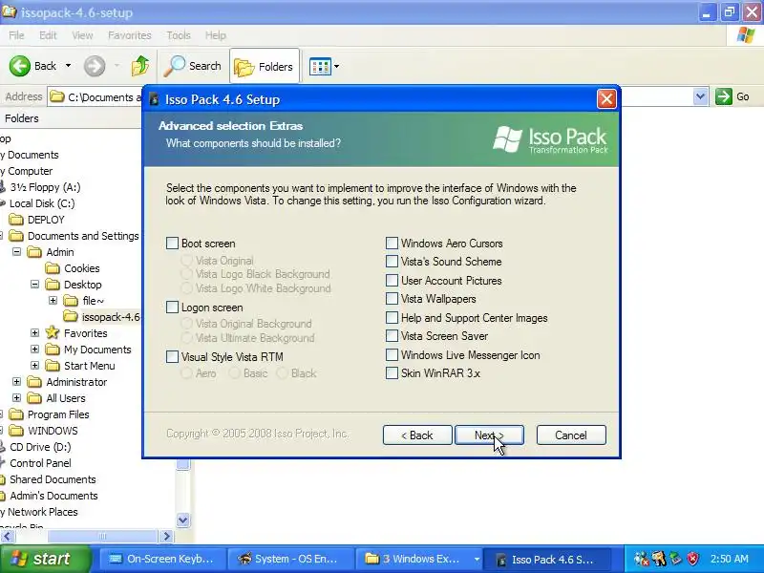Open the Favorites menu in Explorer
Viewport: 764px width, 573px height.
[129, 35]
